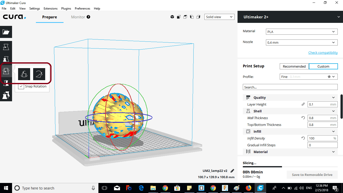Open Microsoft Edge from the taskbar
The image size is (343, 193).
pos(141,188)
